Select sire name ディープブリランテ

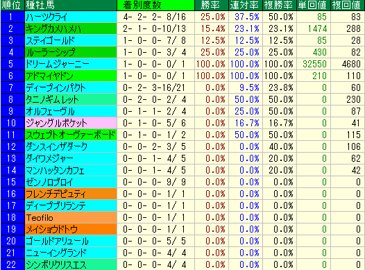tap(56, 205)
